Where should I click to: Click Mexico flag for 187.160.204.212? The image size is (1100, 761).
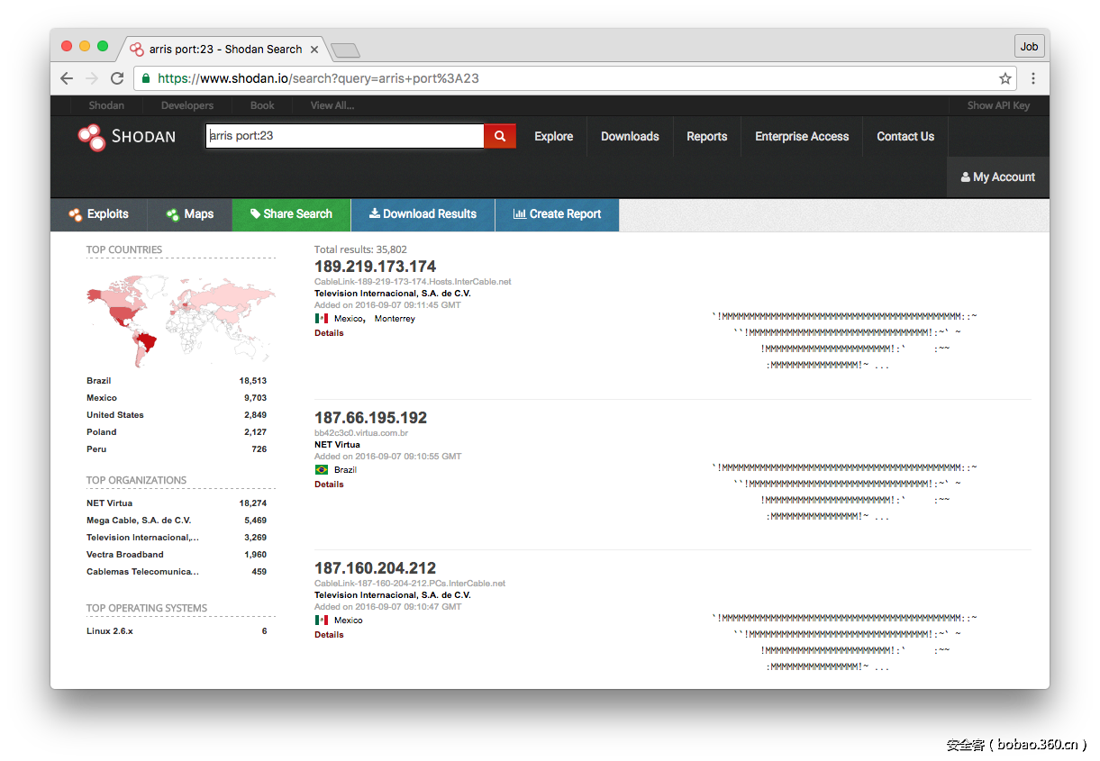tap(321, 621)
